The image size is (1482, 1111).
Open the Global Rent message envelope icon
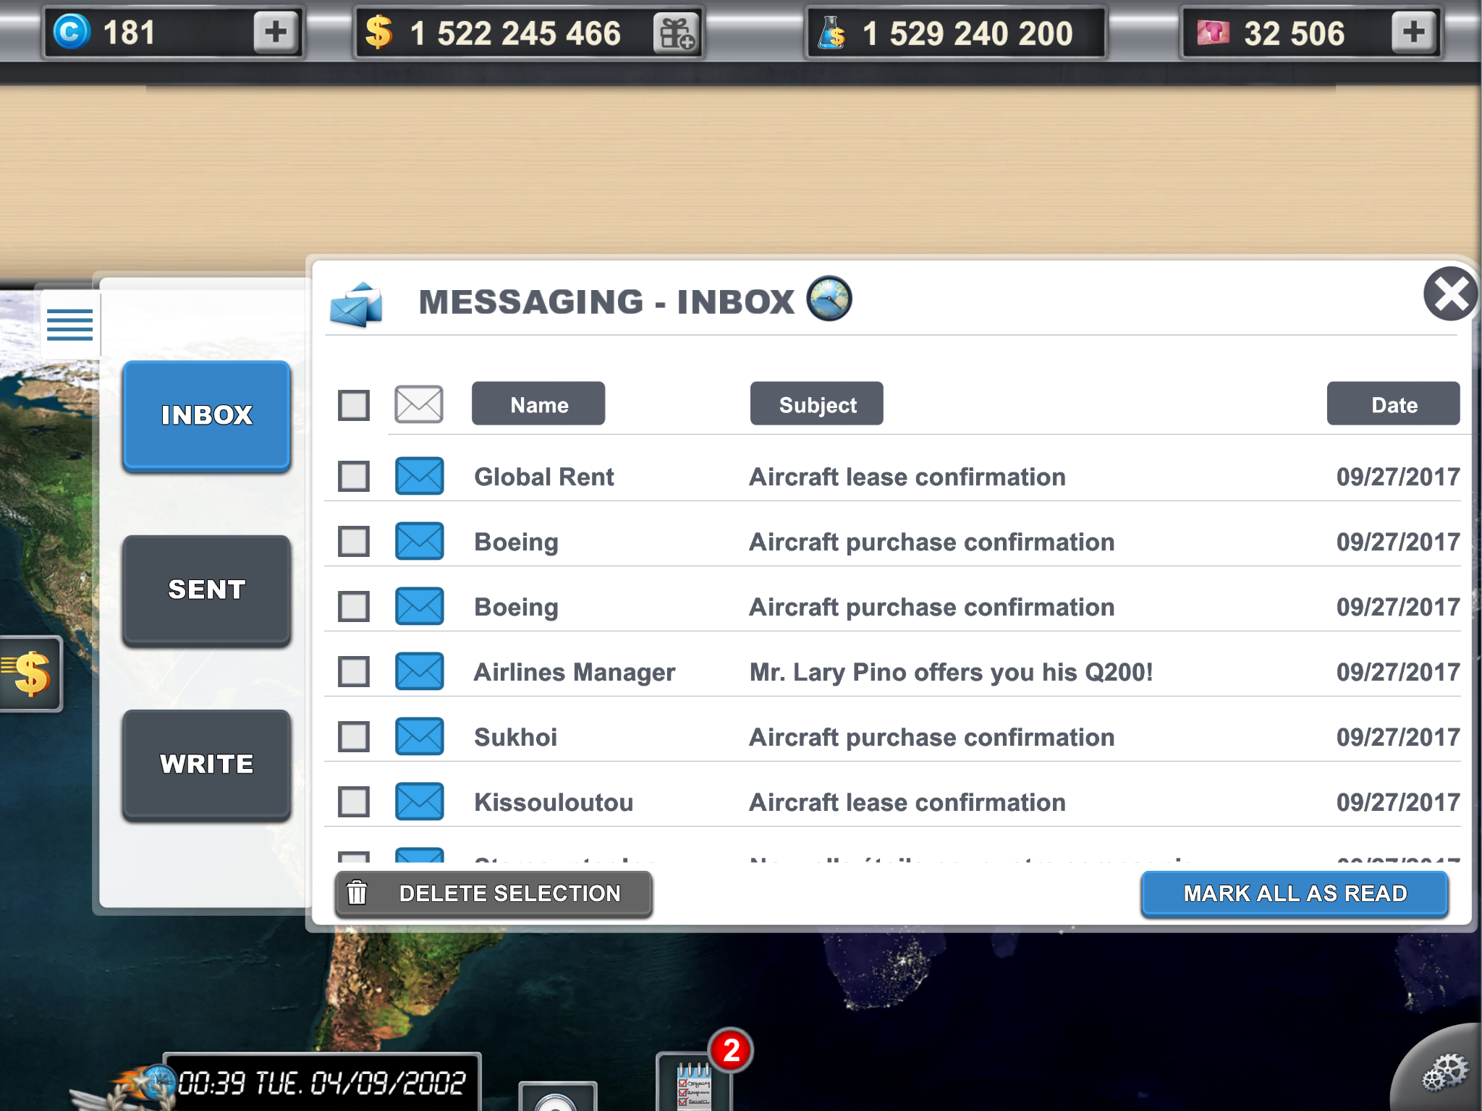tap(419, 476)
